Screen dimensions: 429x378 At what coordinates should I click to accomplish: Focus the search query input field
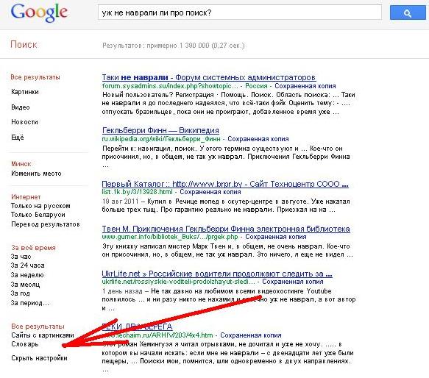240,13
